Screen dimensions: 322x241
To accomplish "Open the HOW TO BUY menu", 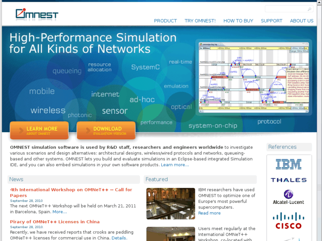I will point(238,21).
